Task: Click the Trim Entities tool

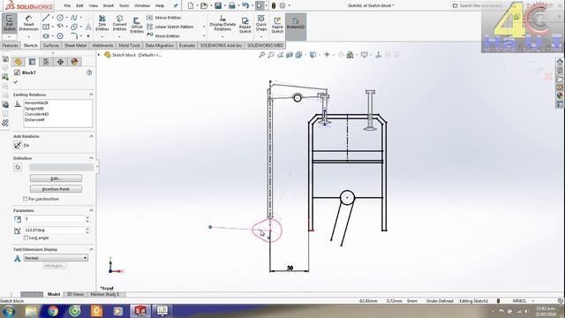Action: tap(102, 23)
